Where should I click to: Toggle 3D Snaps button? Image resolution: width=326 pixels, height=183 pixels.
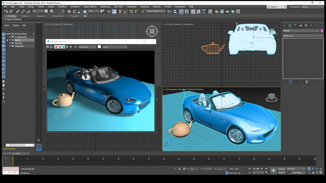click(120, 11)
